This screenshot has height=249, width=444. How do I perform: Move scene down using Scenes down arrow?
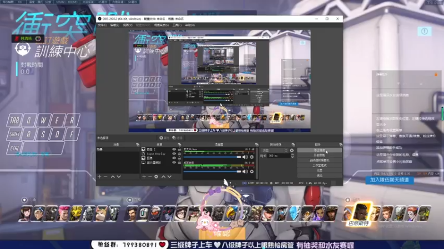coord(119,177)
